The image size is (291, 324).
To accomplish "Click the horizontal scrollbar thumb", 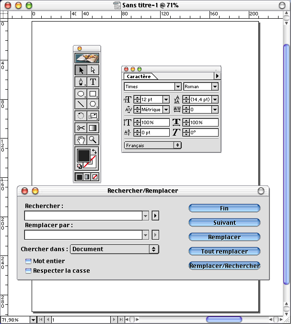I will 224,320.
